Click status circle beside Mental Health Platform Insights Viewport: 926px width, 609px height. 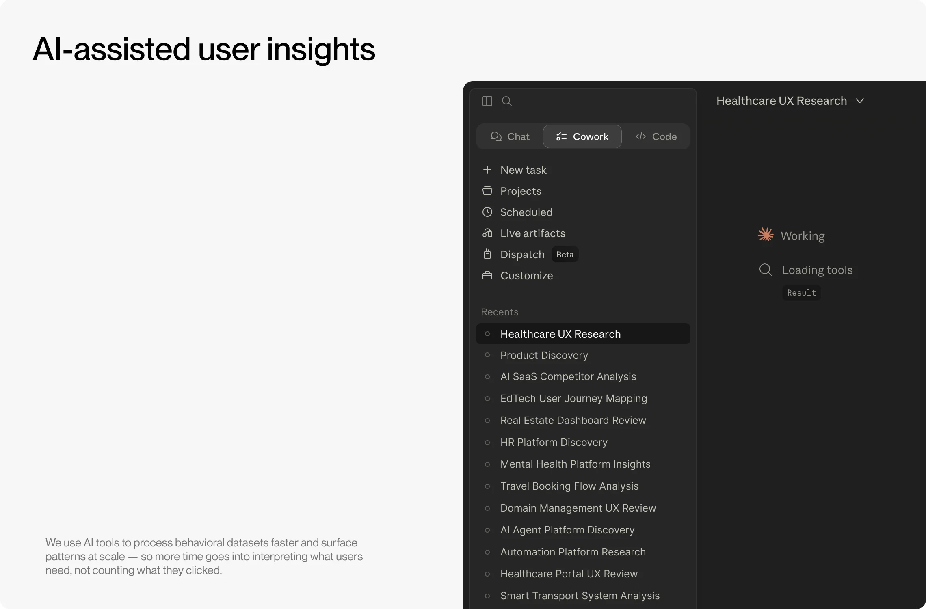(487, 464)
